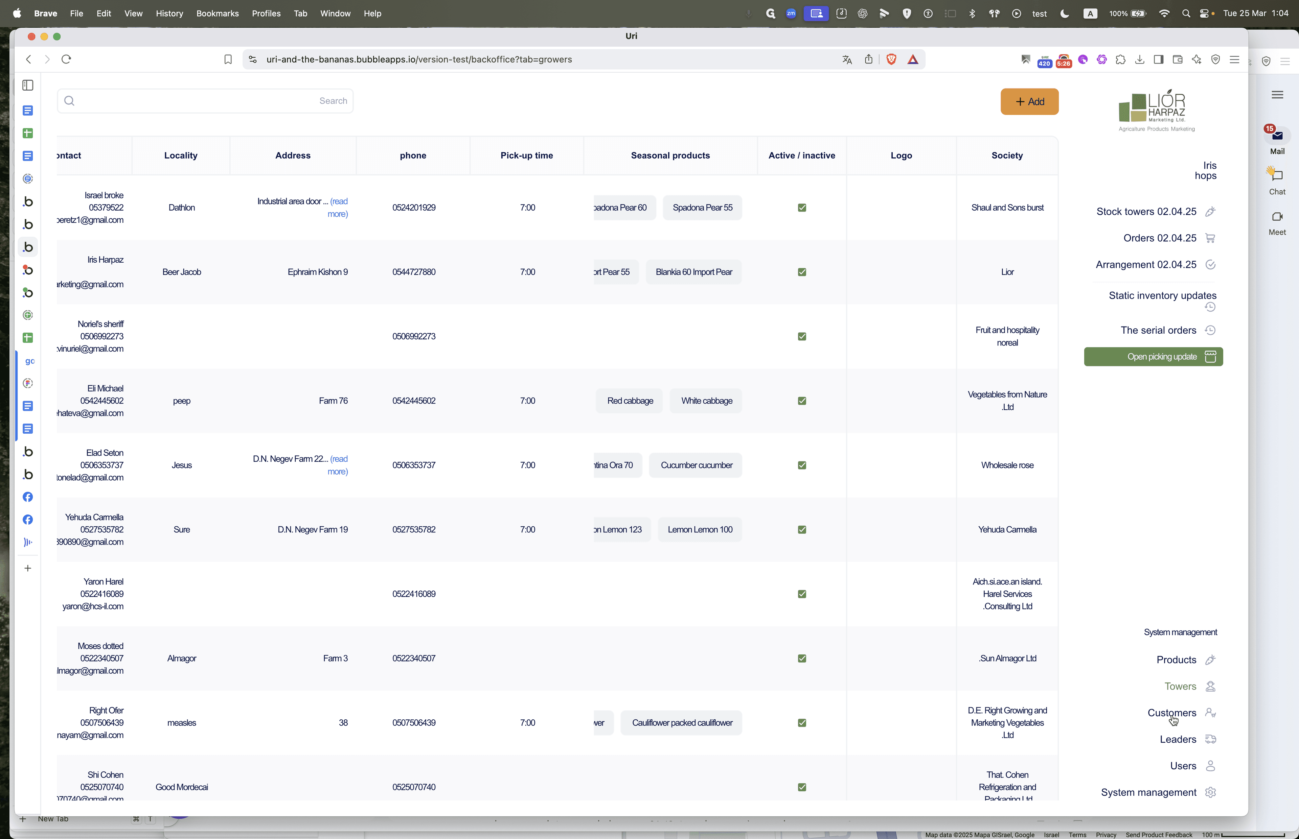
Task: Click into the Search field
Action: 205,101
